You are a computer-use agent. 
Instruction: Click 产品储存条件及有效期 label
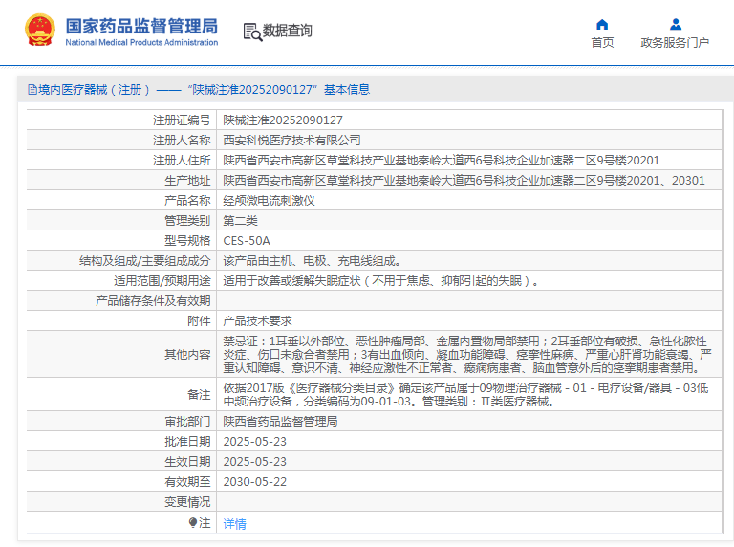153,301
